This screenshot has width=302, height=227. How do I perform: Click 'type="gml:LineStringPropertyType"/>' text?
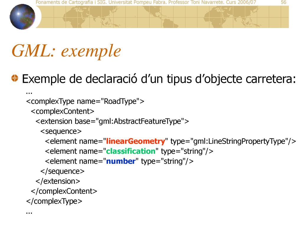pyautogui.click(x=233, y=142)
